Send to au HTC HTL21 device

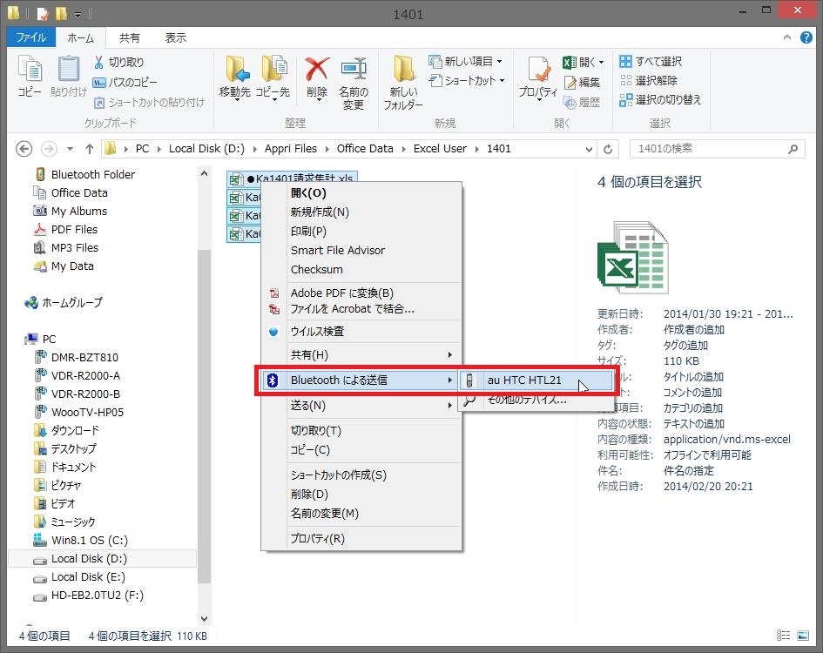tap(536, 380)
